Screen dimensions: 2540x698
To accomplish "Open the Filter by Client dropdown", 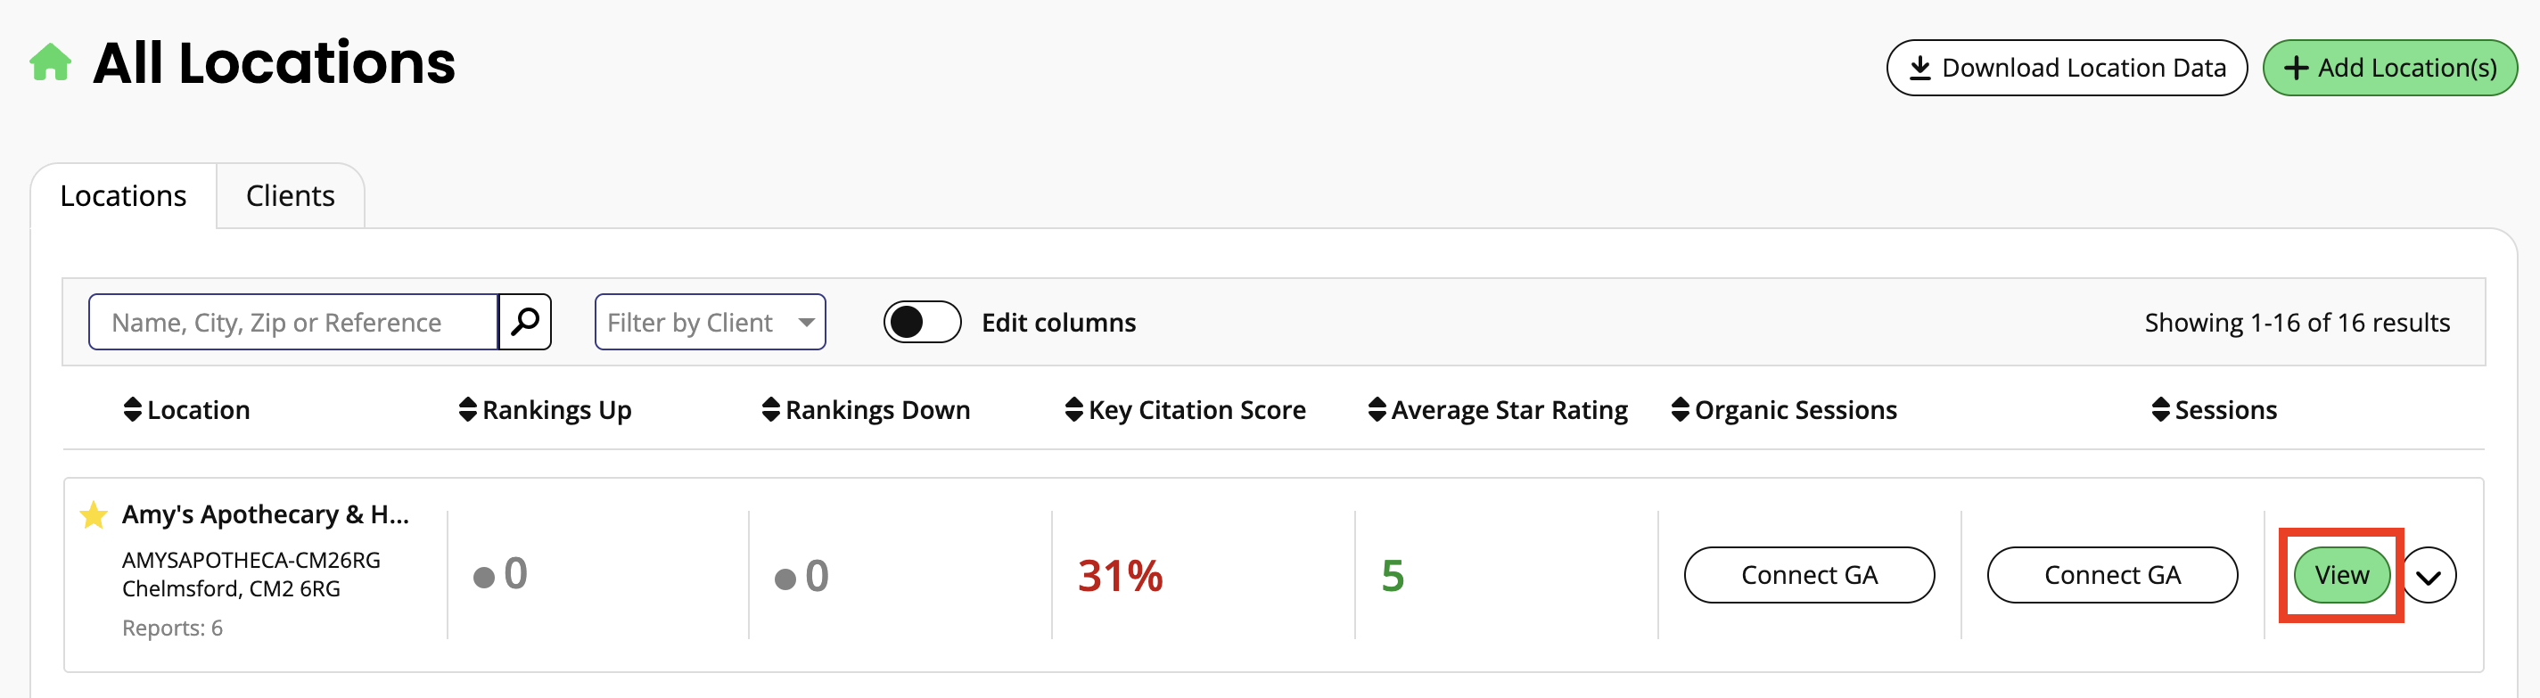I will [710, 322].
